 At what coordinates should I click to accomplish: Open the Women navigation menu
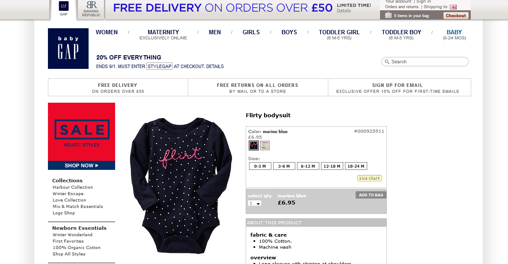coord(107,32)
